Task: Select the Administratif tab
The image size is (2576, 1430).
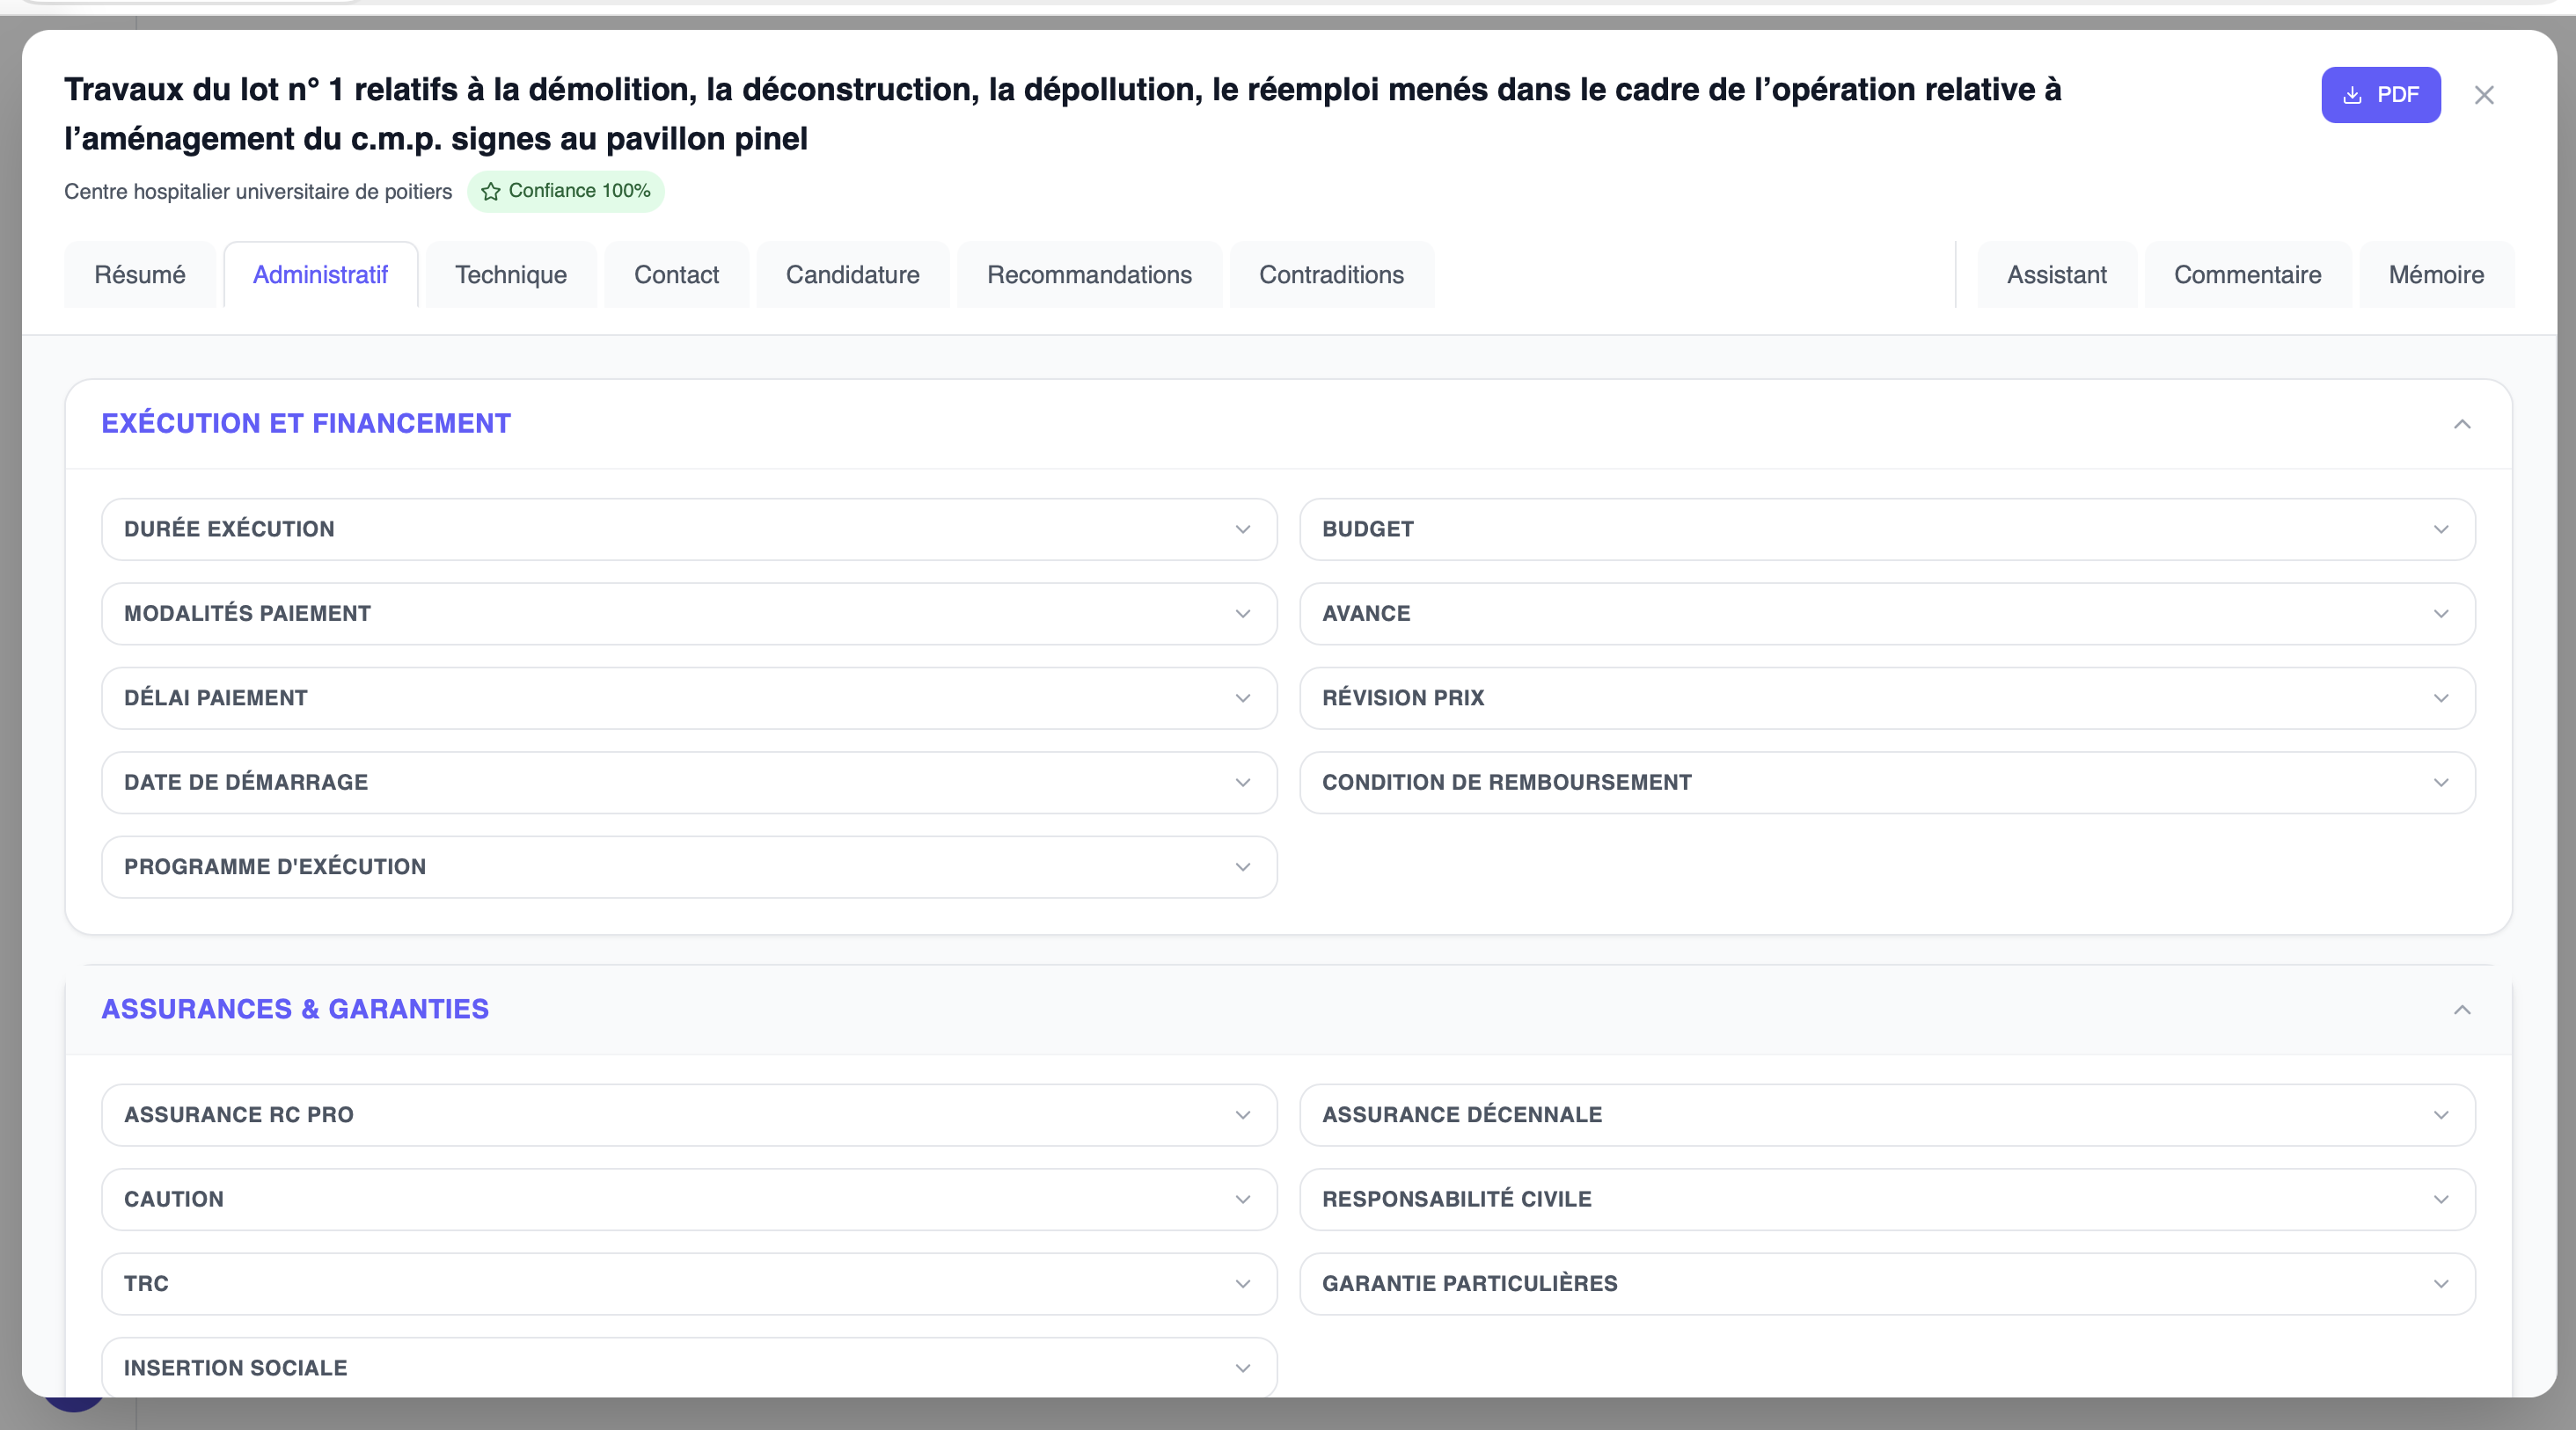Action: point(320,274)
